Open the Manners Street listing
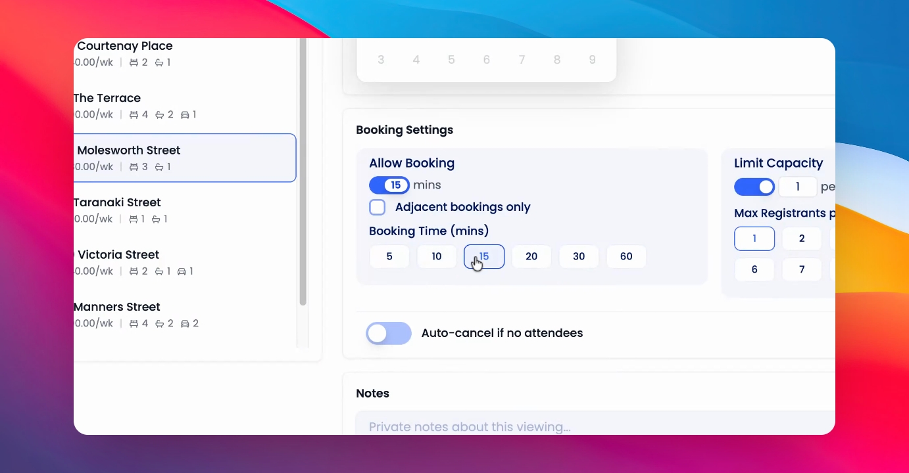 tap(185, 315)
